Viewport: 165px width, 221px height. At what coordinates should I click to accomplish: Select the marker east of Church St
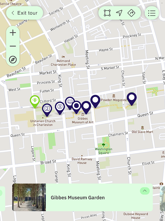(132, 99)
